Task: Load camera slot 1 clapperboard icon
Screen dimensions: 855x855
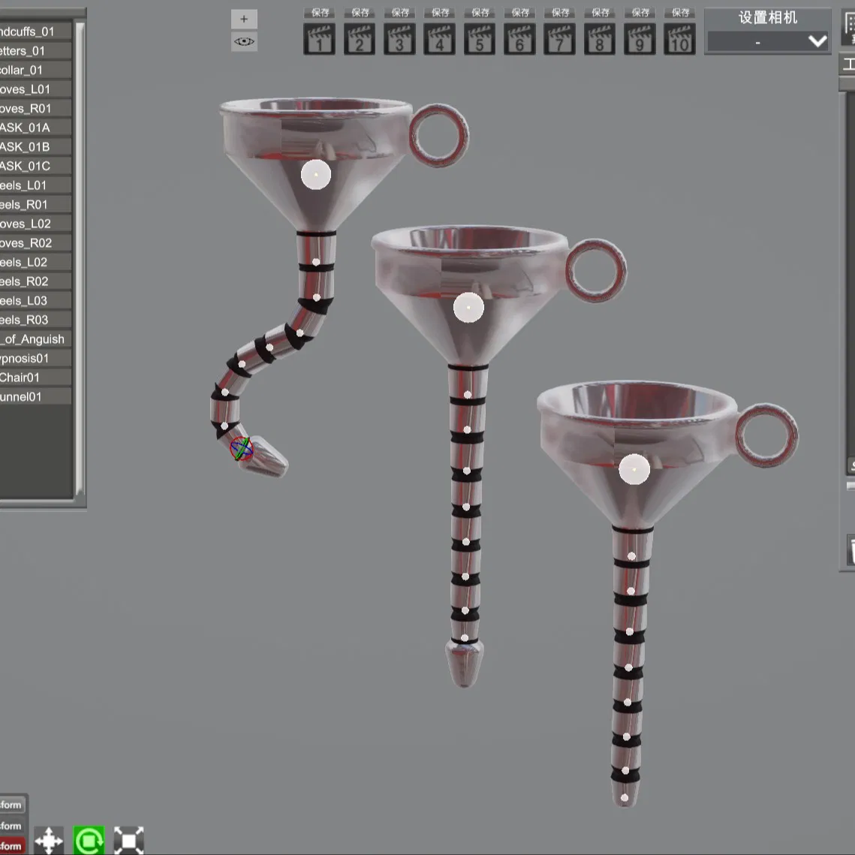Action: point(319,39)
